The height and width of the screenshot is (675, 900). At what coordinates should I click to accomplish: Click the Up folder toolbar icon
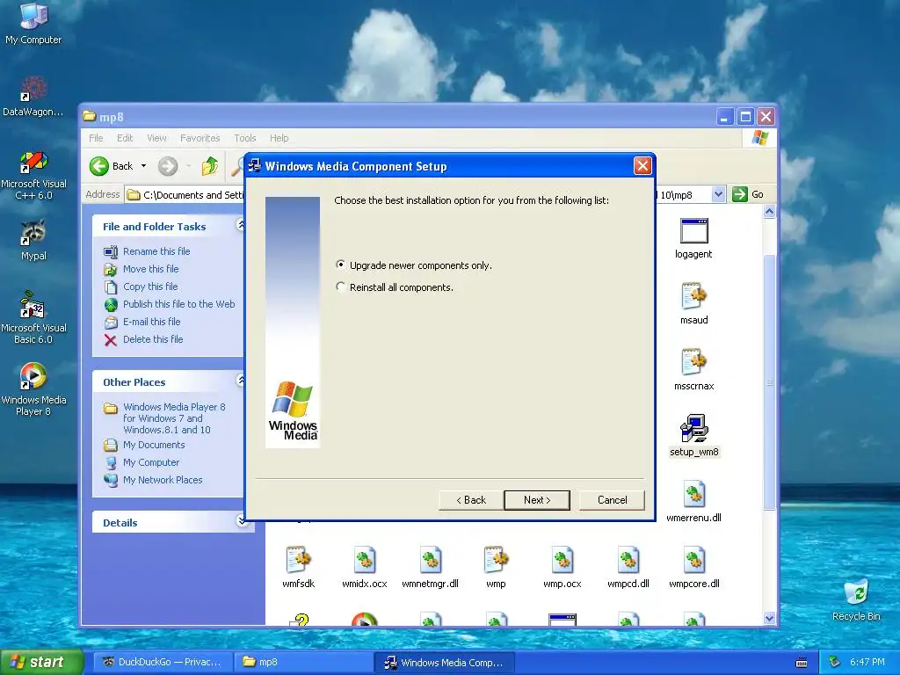[x=210, y=166]
